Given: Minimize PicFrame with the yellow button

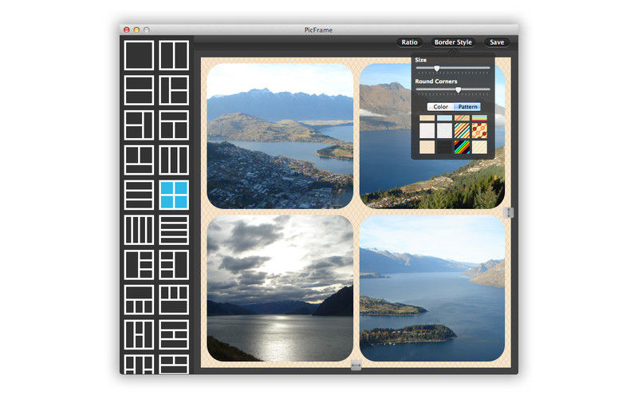Looking at the screenshot, I should pyautogui.click(x=136, y=30).
